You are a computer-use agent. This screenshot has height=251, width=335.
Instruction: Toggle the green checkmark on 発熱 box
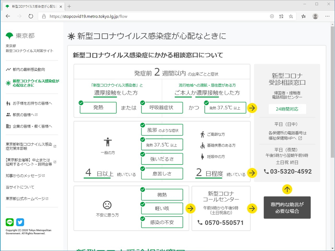pyautogui.click(x=81, y=102)
